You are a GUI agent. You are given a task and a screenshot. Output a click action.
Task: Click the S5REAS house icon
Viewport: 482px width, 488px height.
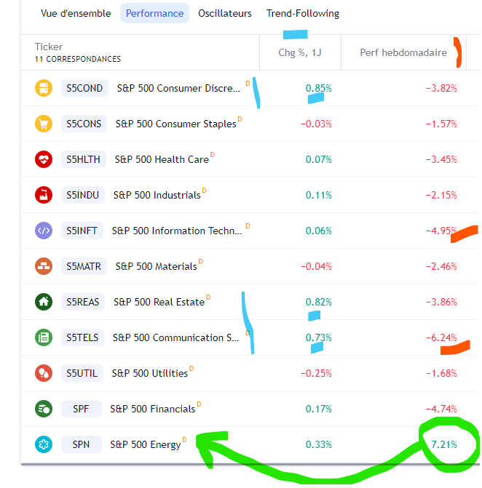pyautogui.click(x=44, y=302)
